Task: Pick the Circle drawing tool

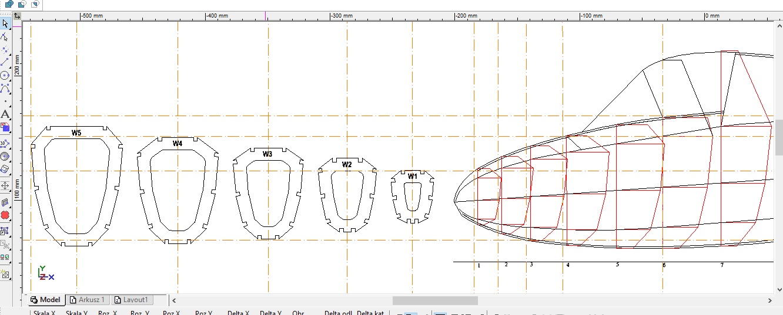Action: (x=5, y=75)
